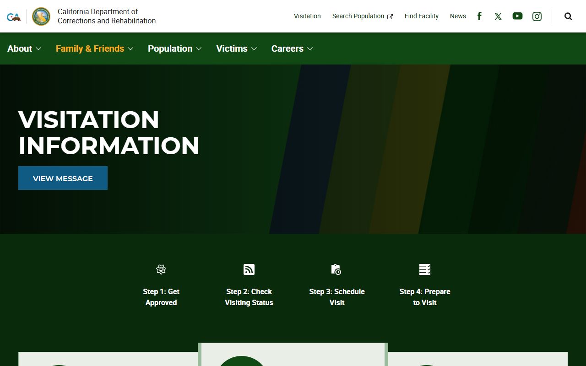Open the X (Twitter) social icon
This screenshot has width=586, height=366.
(498, 16)
